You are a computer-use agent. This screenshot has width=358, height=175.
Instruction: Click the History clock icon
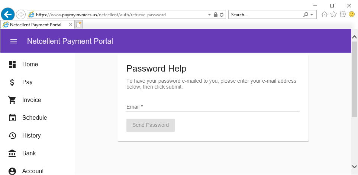[12, 136]
